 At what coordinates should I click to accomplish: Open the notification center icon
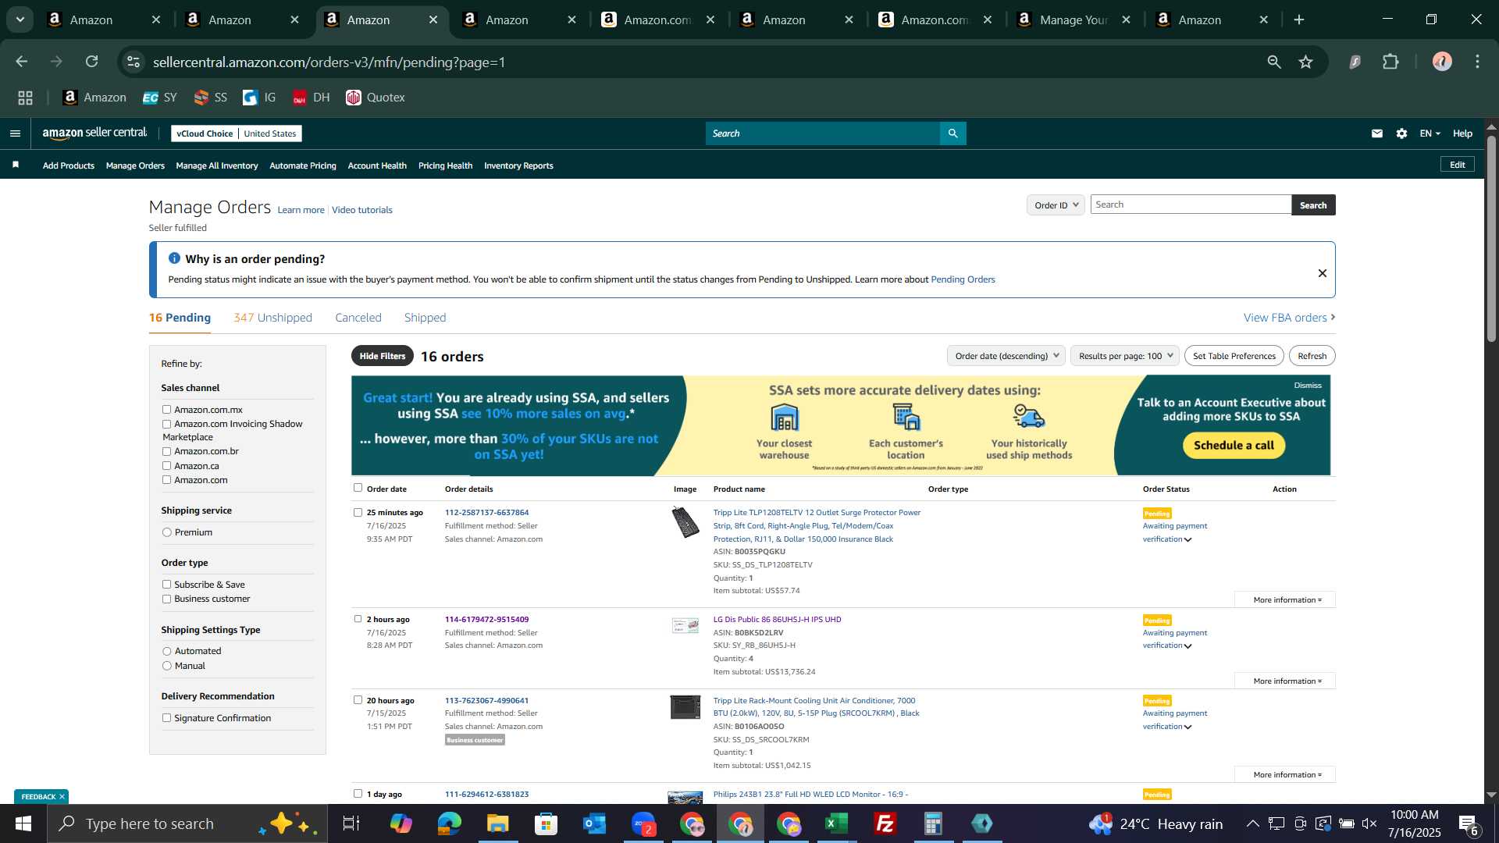(1469, 823)
